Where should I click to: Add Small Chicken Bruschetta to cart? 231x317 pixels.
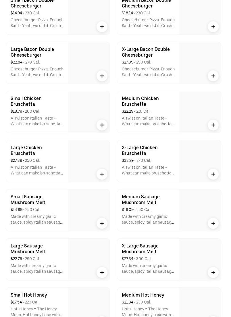[102, 125]
